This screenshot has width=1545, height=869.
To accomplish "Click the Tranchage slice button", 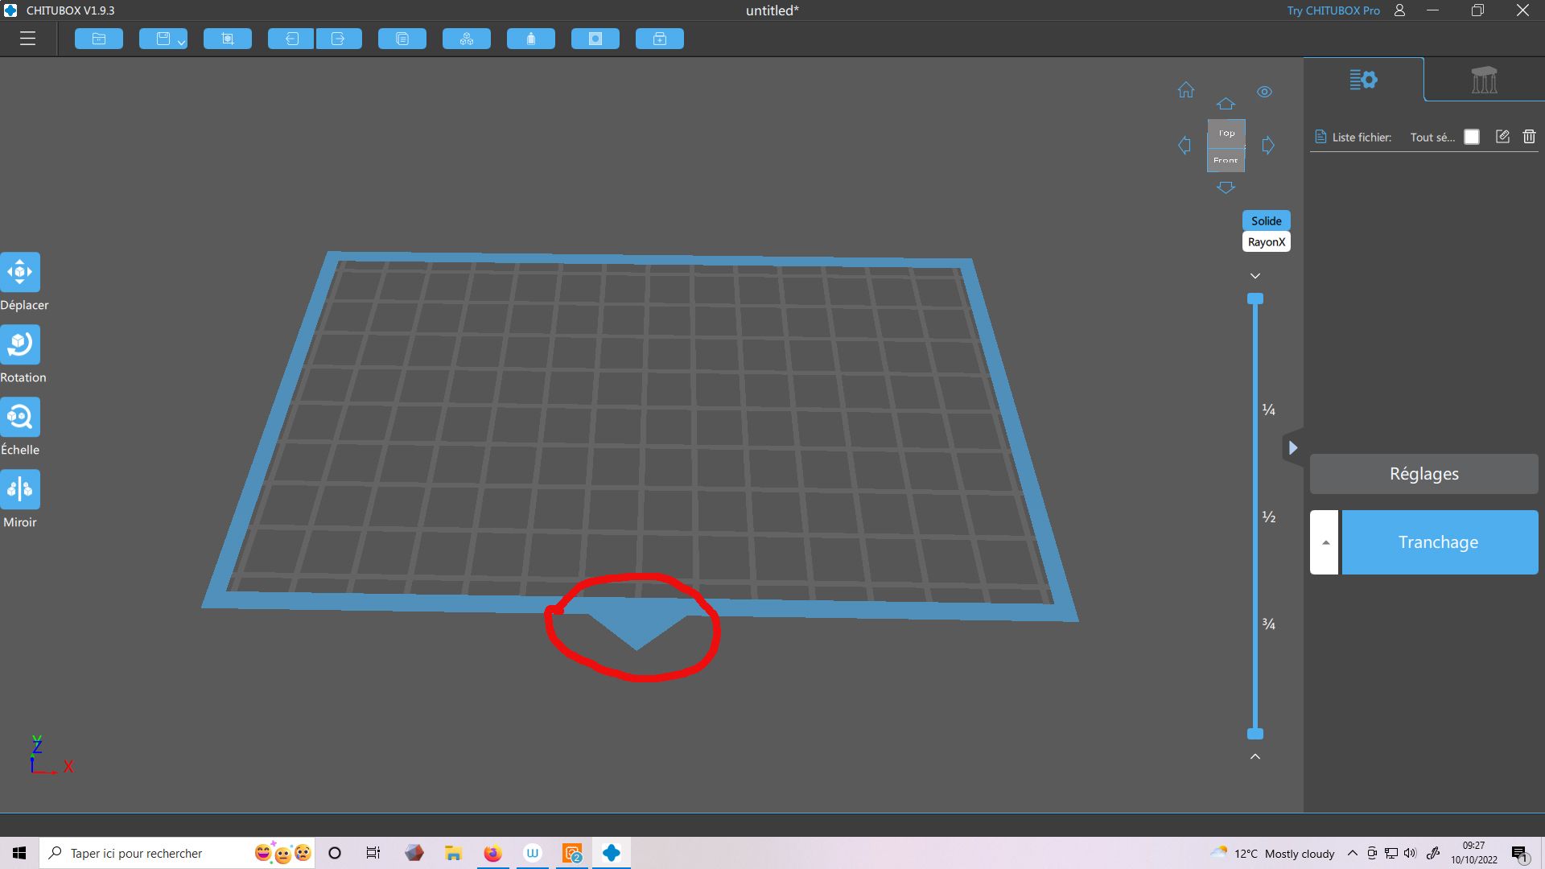I will 1439,542.
